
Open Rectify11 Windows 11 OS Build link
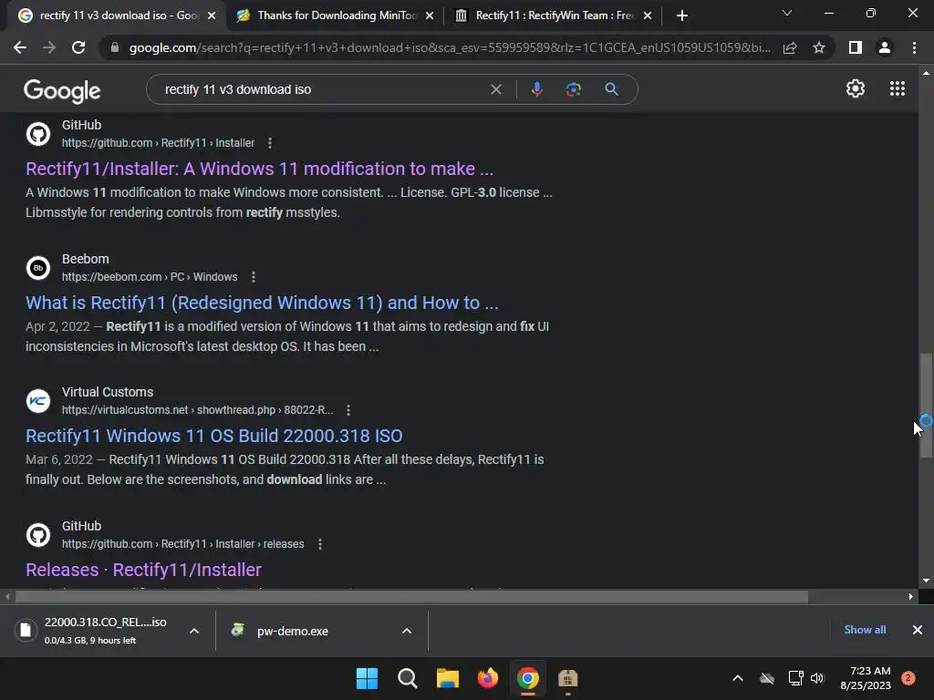[213, 436]
